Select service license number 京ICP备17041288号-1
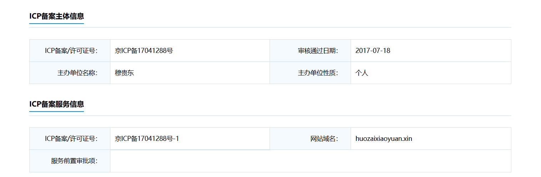Viewport: 541px width, 177px height. pos(147,139)
